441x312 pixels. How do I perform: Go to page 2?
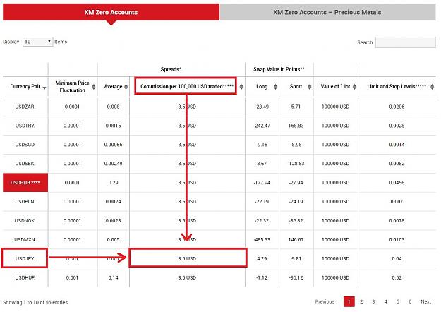click(361, 301)
